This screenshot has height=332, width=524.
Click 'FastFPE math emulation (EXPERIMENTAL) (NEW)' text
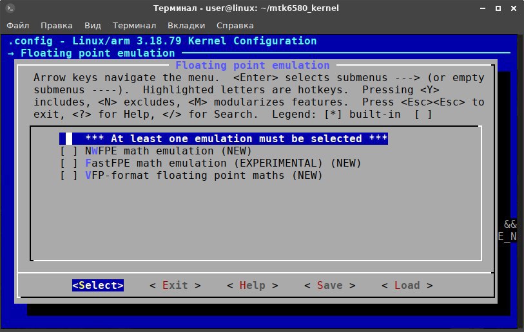pyautogui.click(x=223, y=163)
